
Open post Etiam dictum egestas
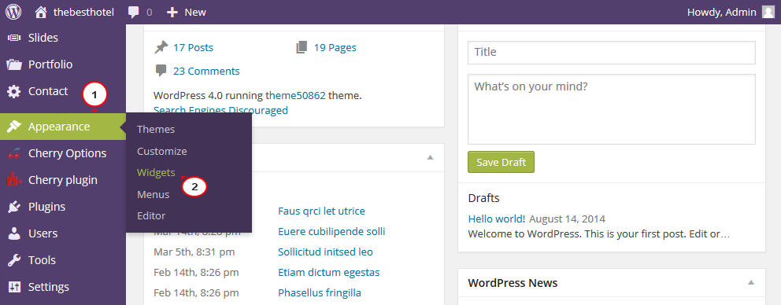[329, 272]
